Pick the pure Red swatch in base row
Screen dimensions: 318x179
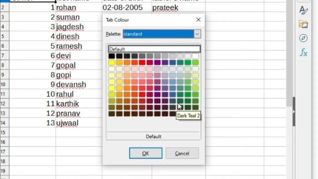click(x=142, y=62)
